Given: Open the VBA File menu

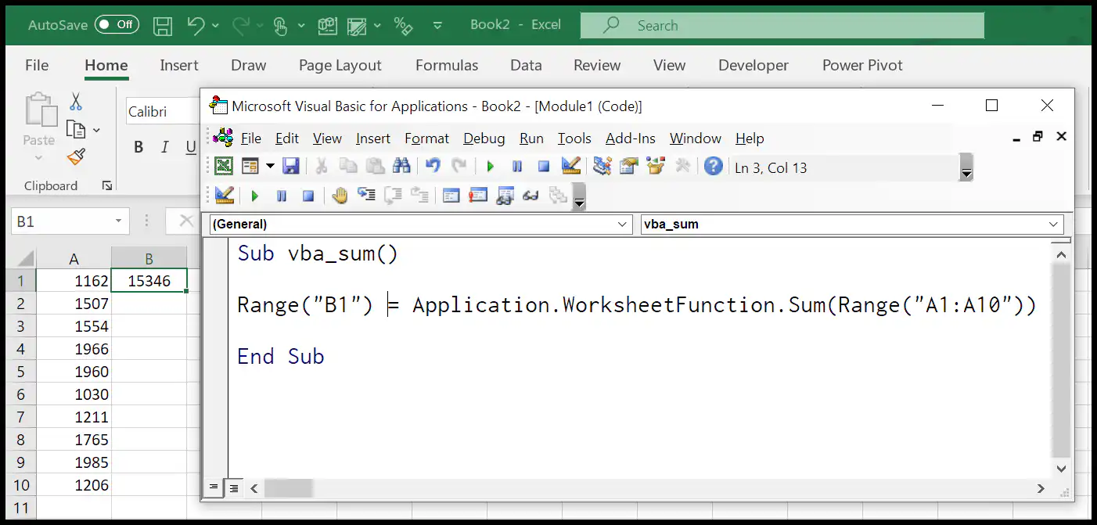Looking at the screenshot, I should point(251,138).
